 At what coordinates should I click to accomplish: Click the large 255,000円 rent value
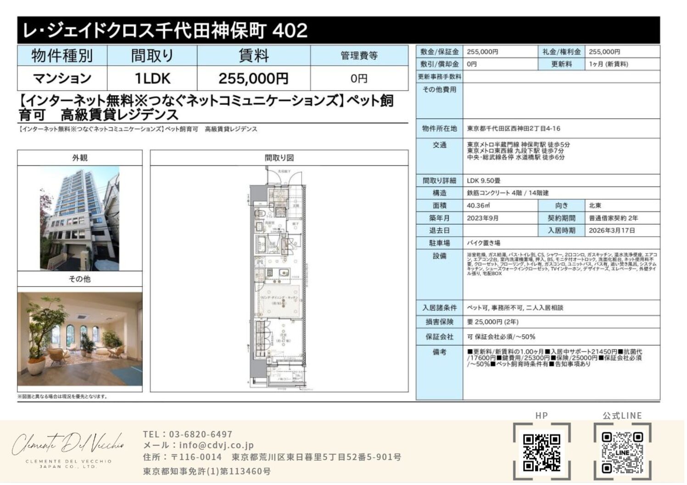[x=253, y=78]
